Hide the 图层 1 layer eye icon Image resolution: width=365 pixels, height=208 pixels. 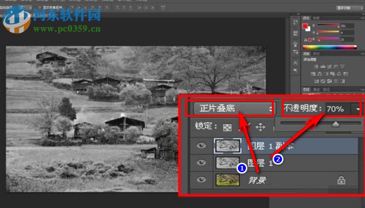coord(201,162)
